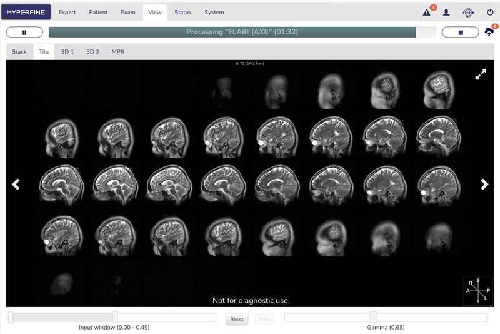Open the alerts warning triangle icon
This screenshot has width=500, height=334.
pyautogui.click(x=426, y=13)
